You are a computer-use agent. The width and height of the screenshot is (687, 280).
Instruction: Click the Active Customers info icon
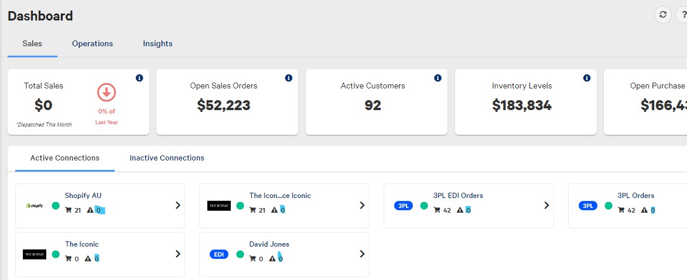(x=438, y=78)
